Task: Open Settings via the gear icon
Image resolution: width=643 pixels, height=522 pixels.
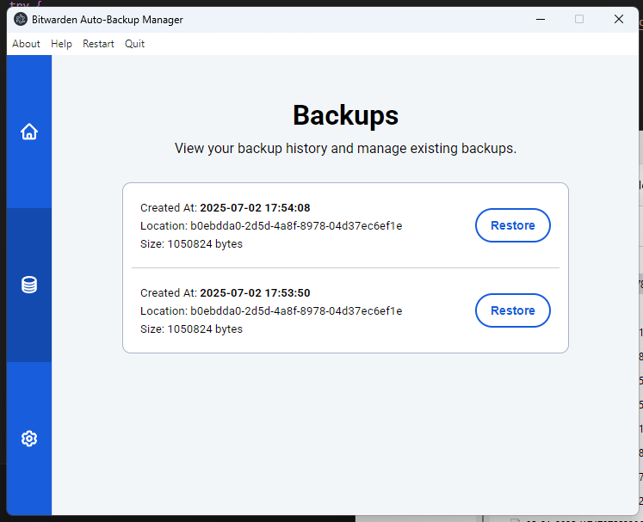Action: coord(29,439)
